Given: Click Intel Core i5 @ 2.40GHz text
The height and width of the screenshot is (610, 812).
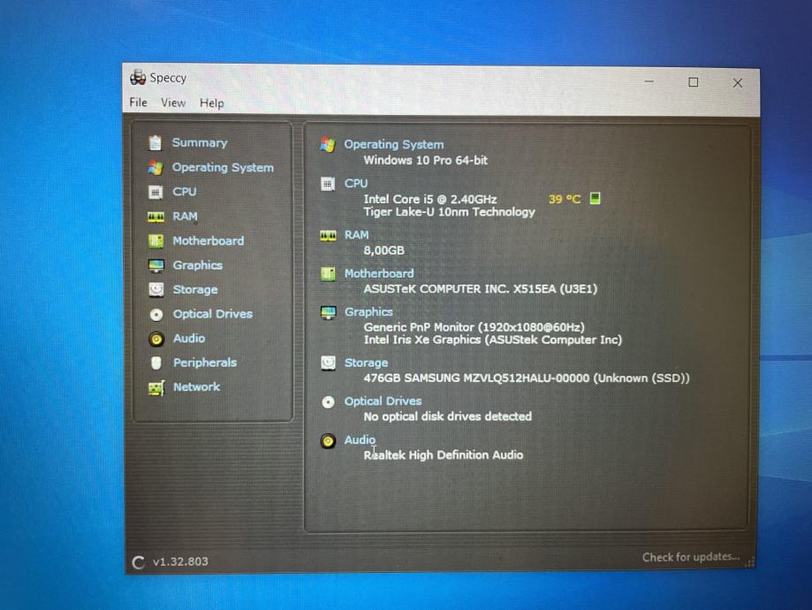Looking at the screenshot, I should [x=429, y=199].
